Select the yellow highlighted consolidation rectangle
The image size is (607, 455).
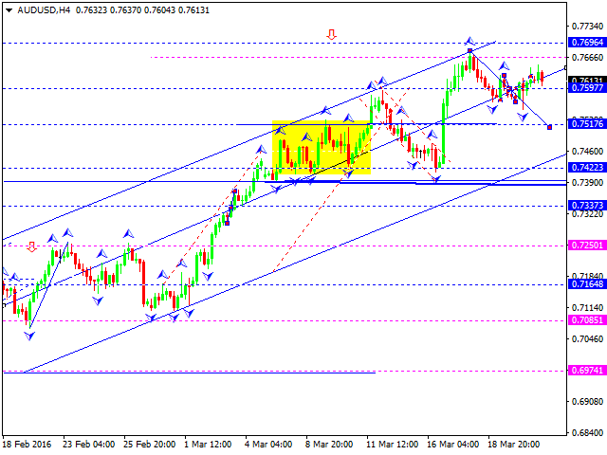(x=322, y=148)
